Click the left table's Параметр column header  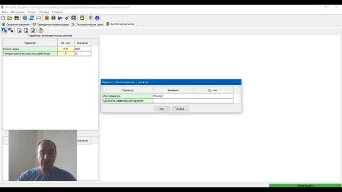point(30,43)
